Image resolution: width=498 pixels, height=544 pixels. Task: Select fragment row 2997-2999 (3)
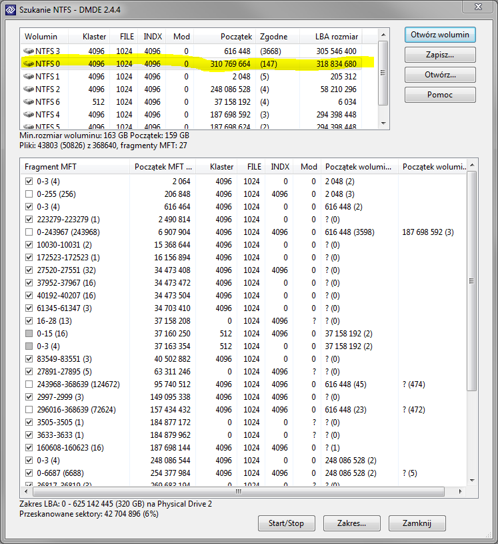pos(243,397)
